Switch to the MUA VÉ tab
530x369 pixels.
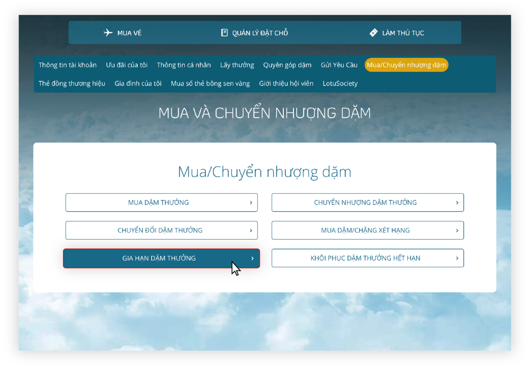(123, 32)
